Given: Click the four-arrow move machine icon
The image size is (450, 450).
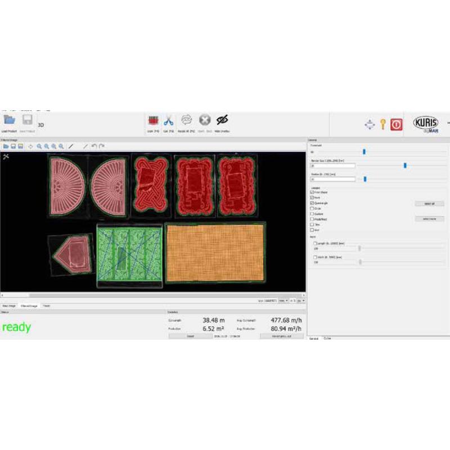Looking at the screenshot, I should 370,124.
